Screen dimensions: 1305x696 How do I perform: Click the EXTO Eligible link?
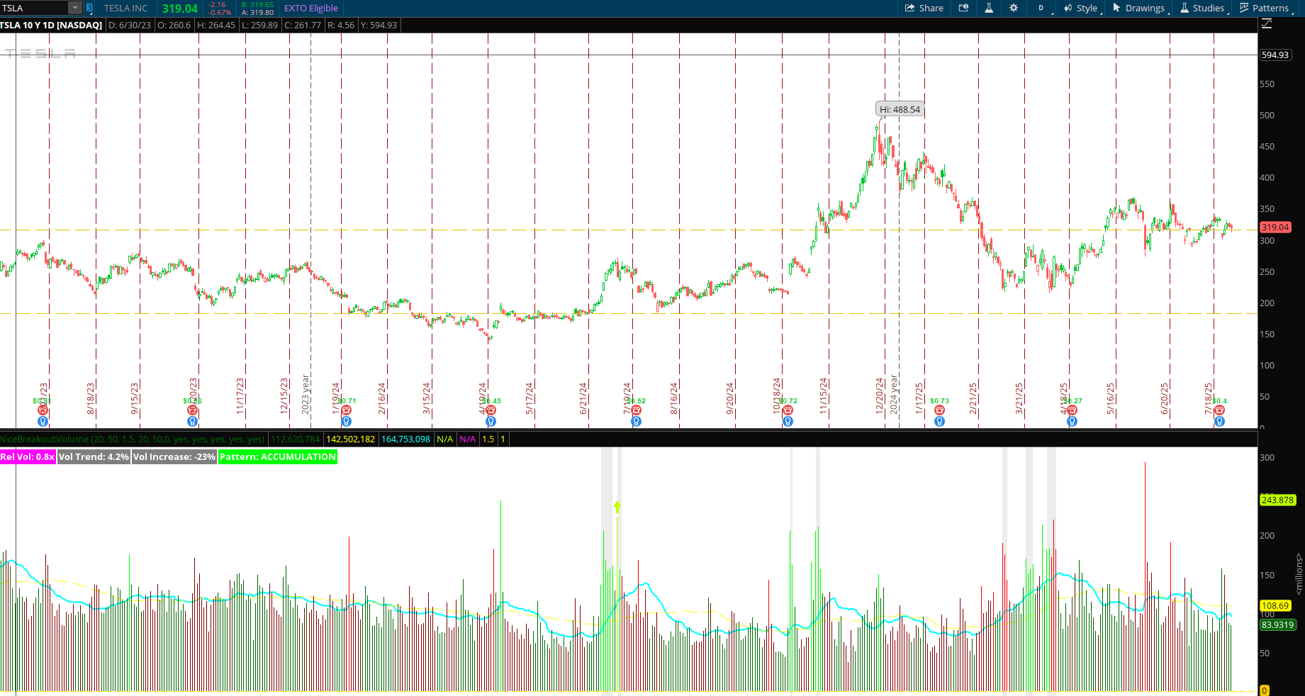(x=310, y=8)
